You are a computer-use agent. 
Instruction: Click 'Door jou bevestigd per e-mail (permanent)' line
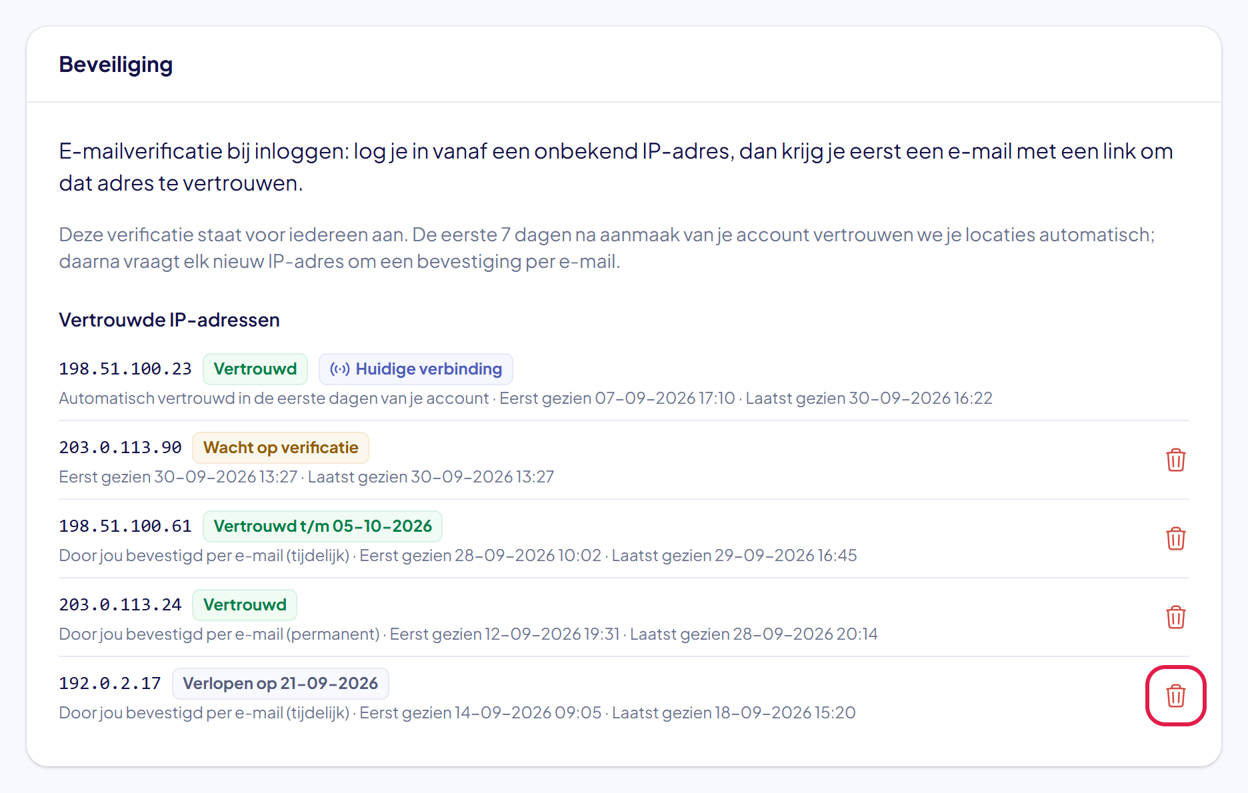[469, 634]
